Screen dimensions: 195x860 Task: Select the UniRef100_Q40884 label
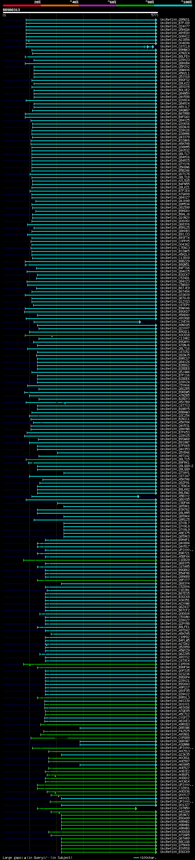(175, 543)
